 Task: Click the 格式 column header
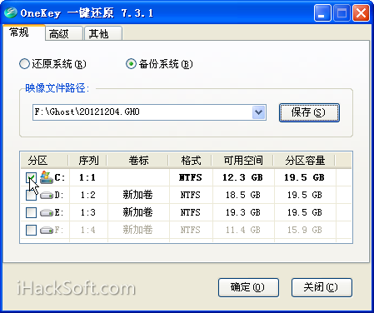point(190,161)
